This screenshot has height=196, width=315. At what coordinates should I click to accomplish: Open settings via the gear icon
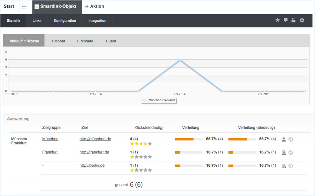[302, 20]
